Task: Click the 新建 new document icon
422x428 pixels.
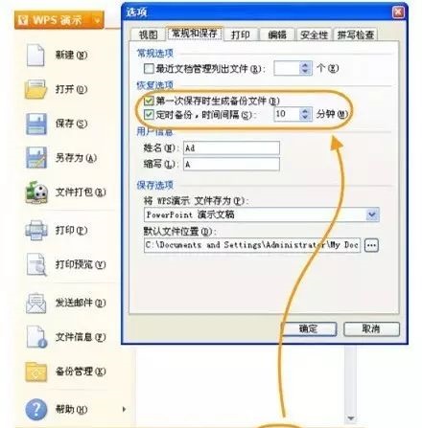Action: [x=35, y=56]
